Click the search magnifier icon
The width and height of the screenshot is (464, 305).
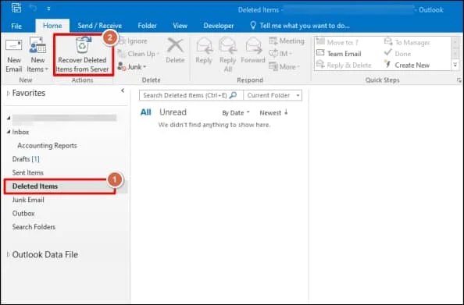point(234,95)
